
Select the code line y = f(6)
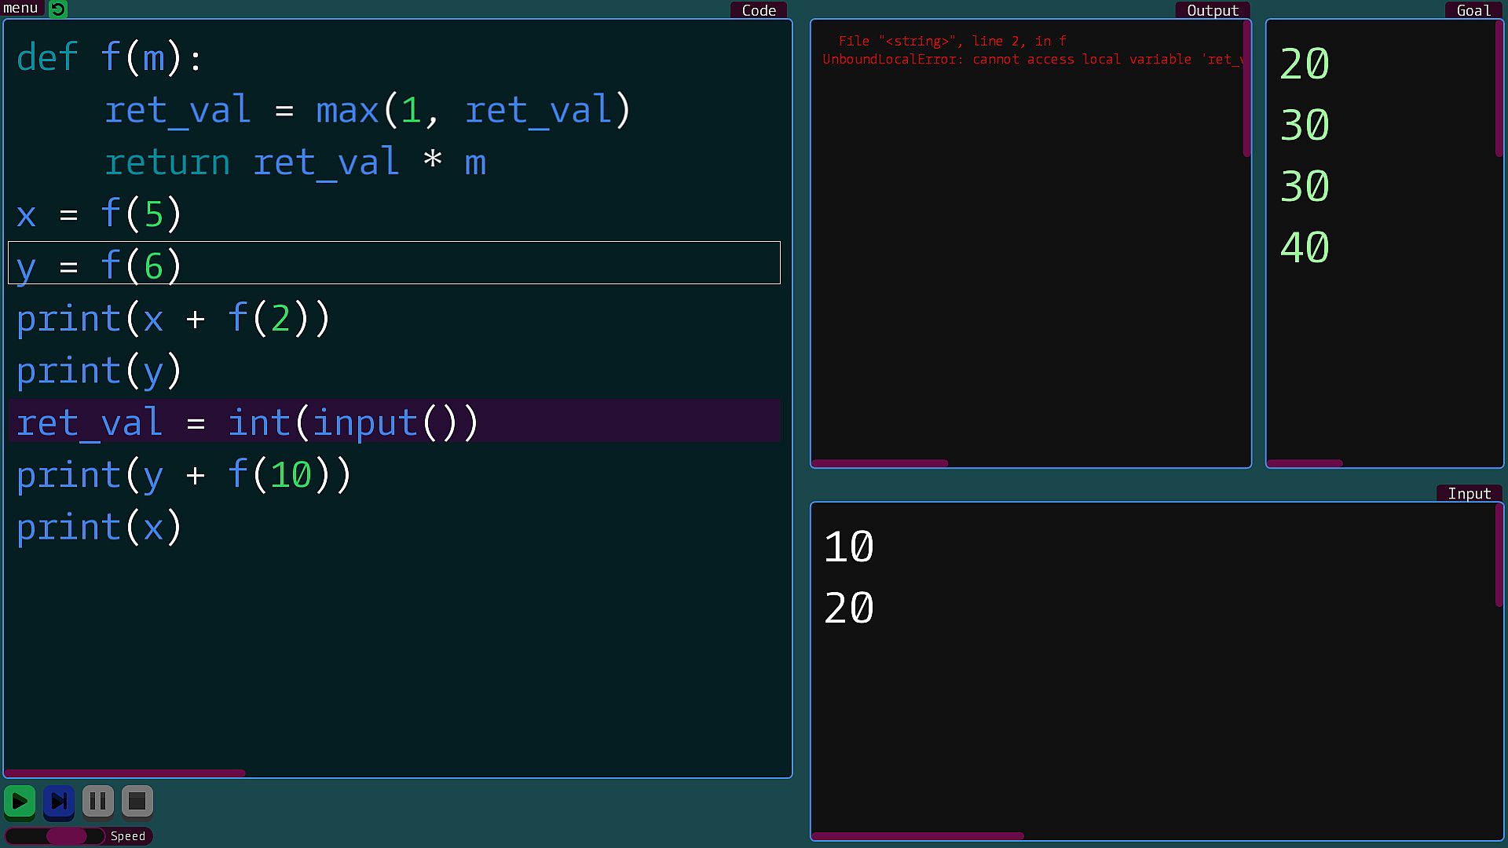tap(100, 265)
